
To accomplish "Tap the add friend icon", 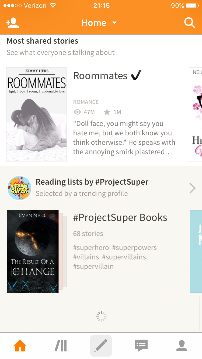I will [x=13, y=23].
